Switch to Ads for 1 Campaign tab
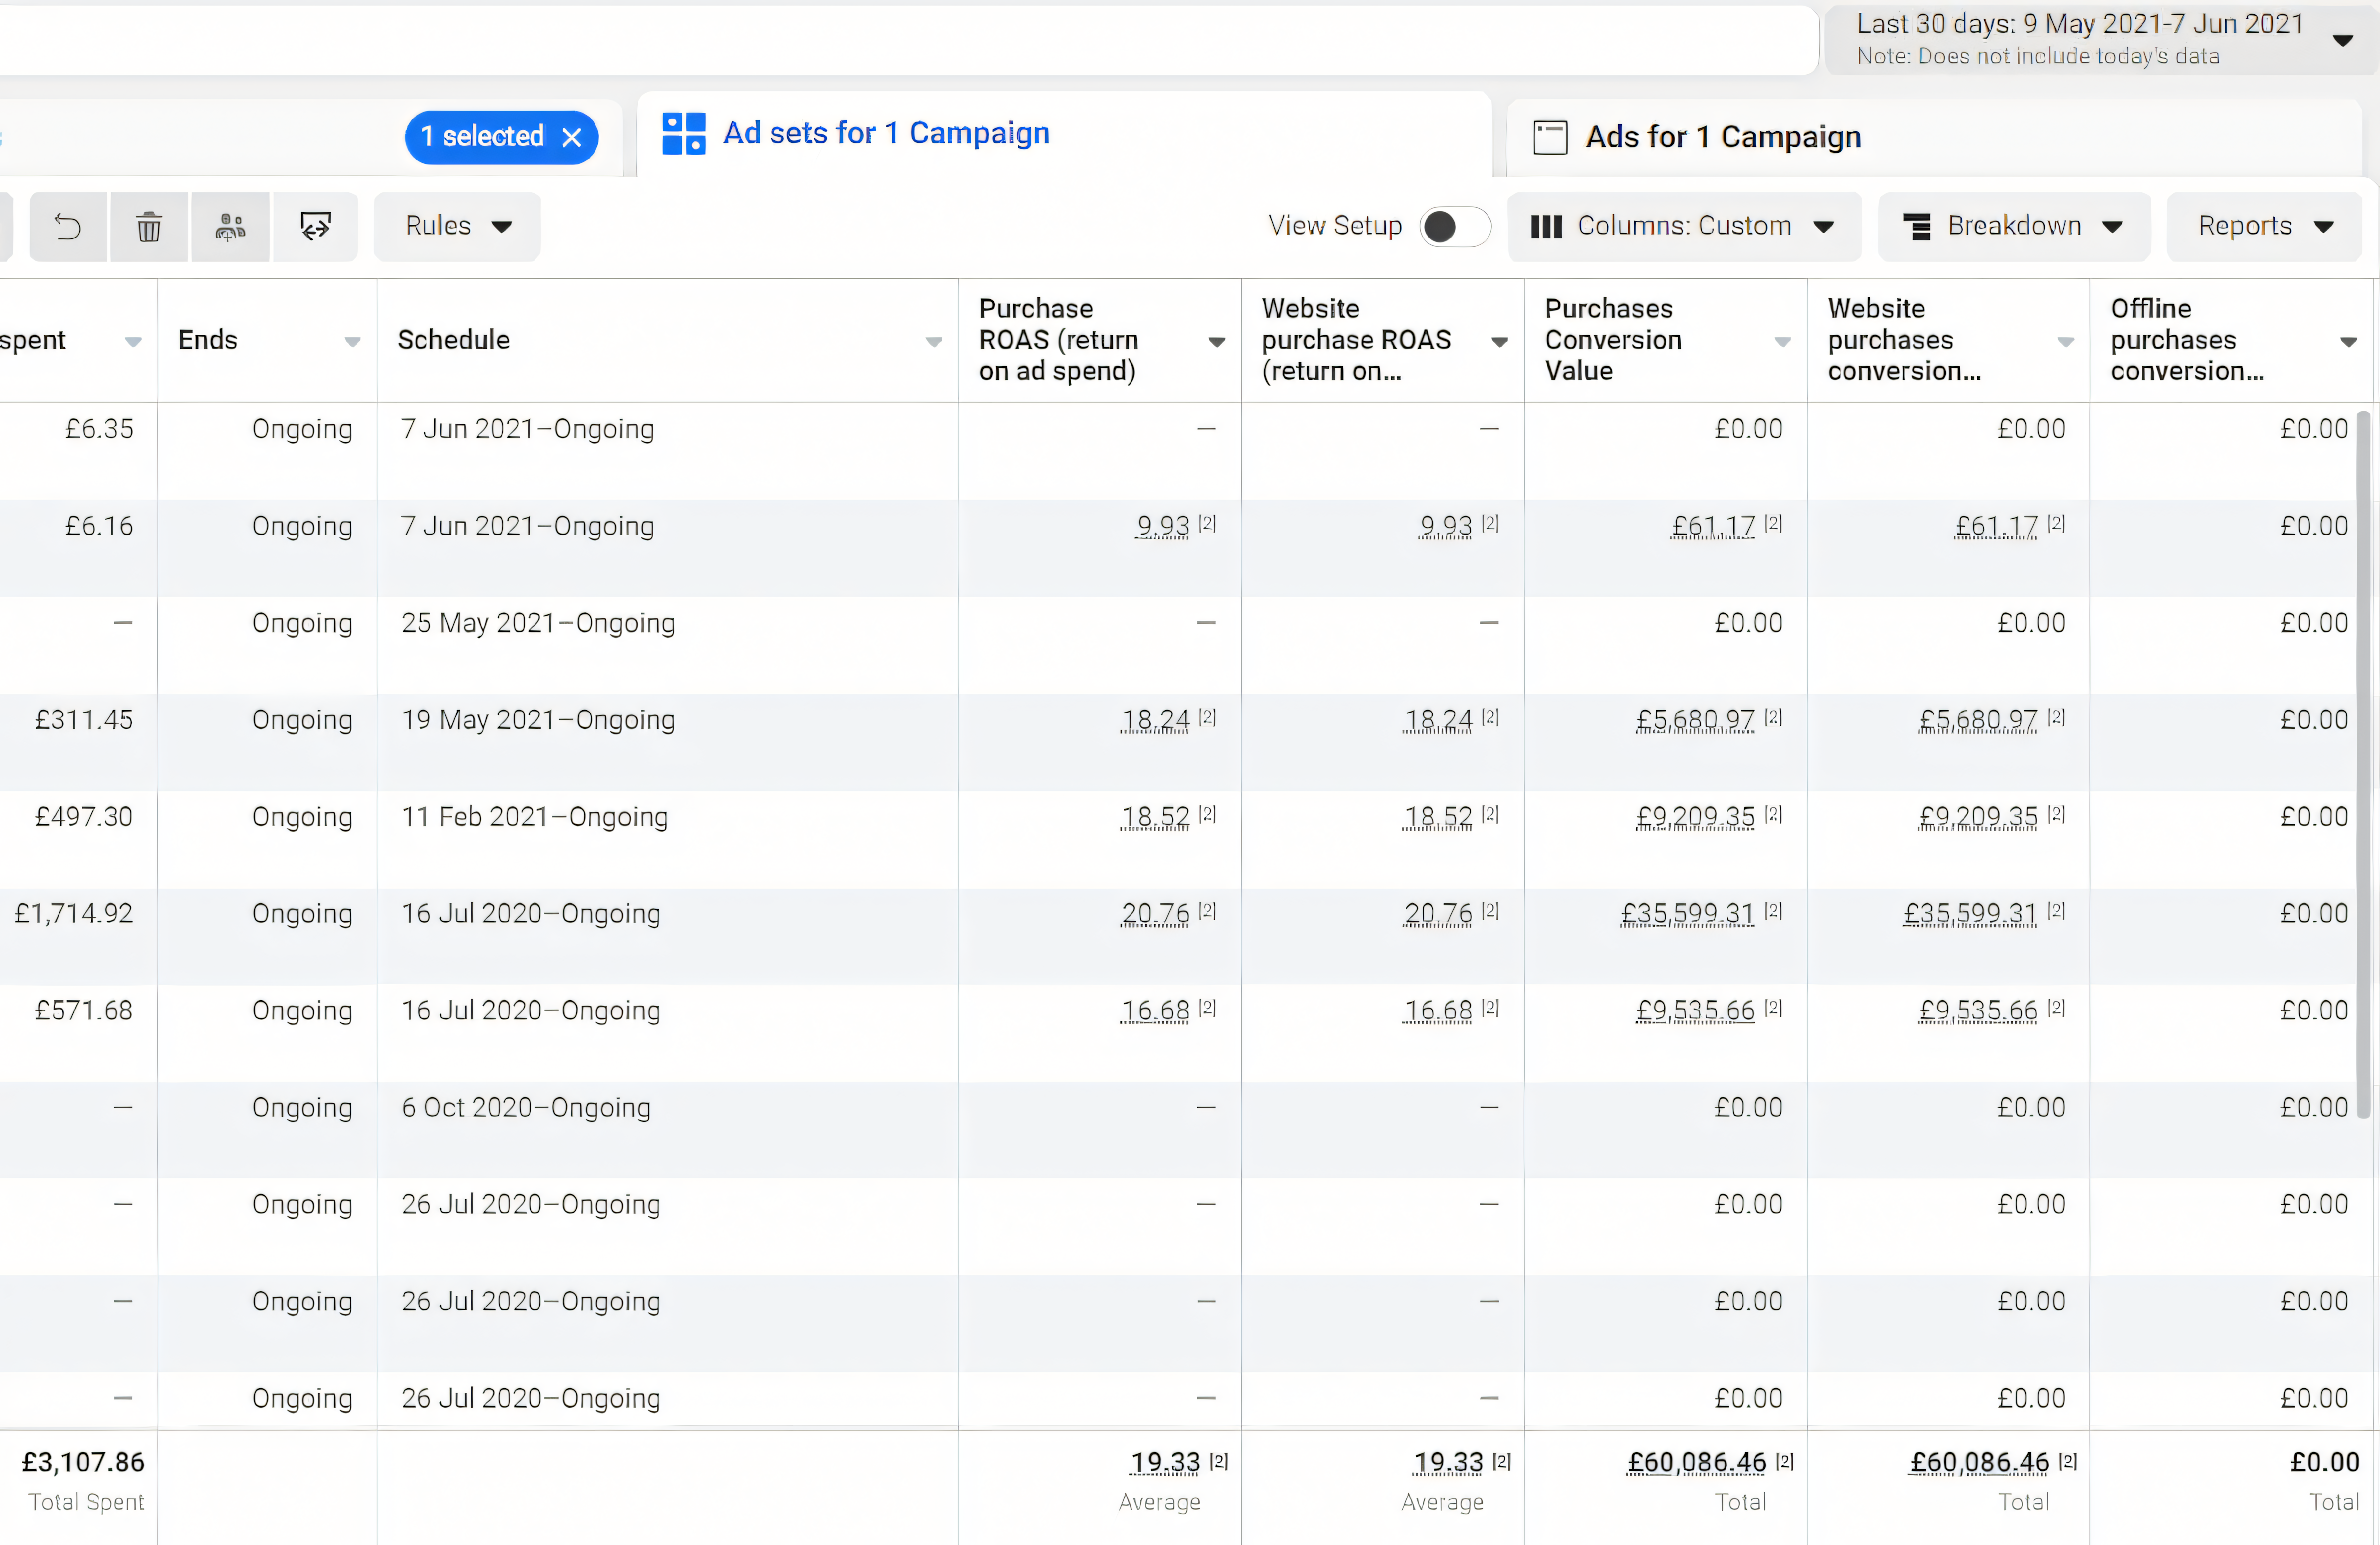Screen dimensions: 2380x1545 coord(1722,137)
